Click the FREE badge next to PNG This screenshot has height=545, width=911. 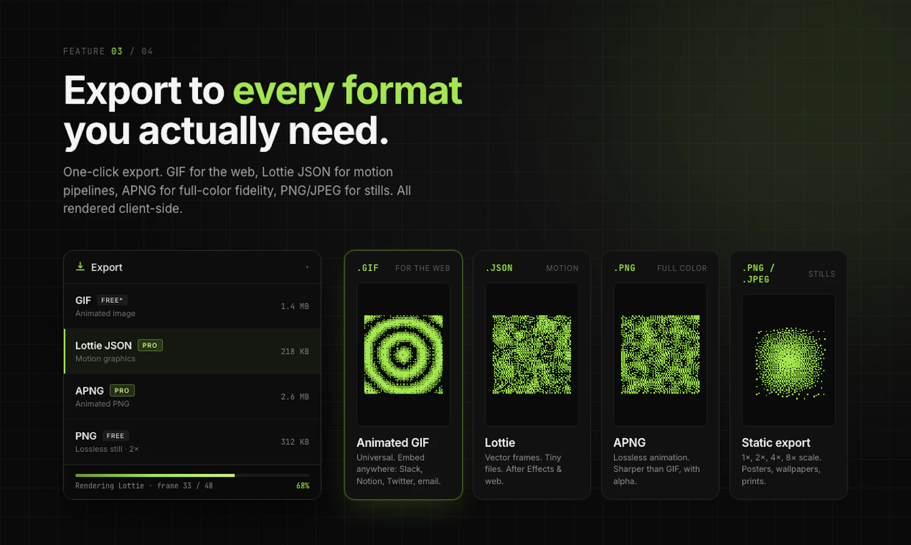tap(116, 436)
